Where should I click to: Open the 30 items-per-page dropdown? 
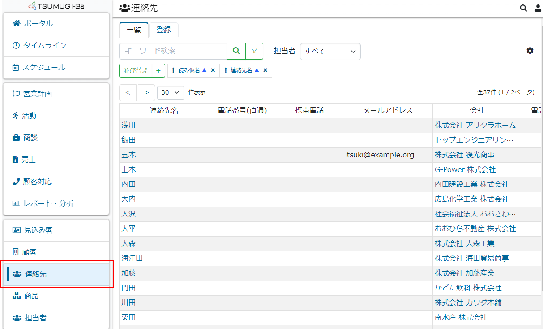(171, 92)
